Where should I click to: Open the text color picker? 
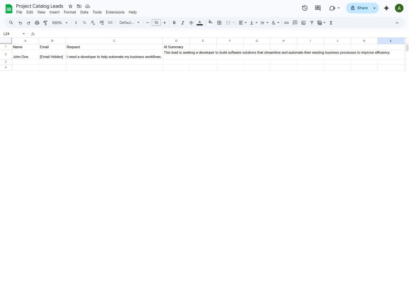point(200,23)
